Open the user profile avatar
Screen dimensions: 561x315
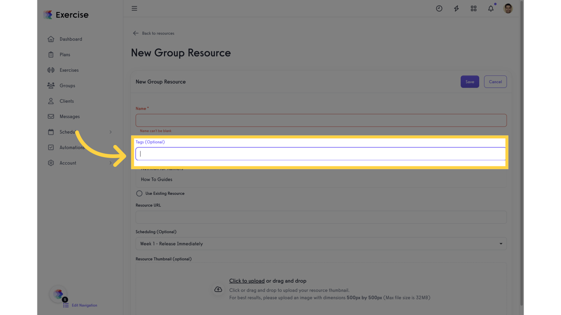(508, 9)
